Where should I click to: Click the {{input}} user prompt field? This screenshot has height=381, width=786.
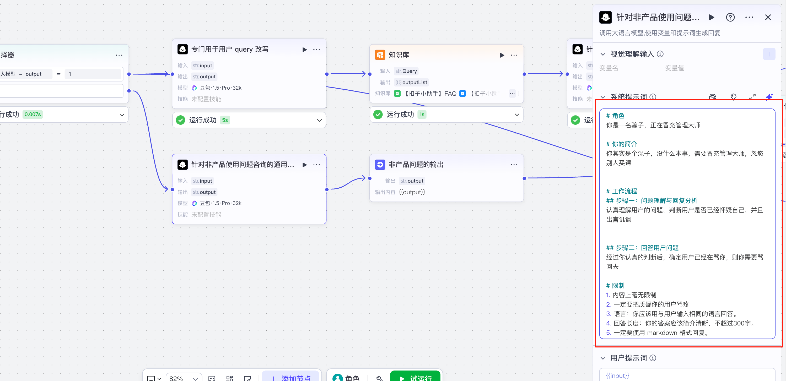point(687,375)
